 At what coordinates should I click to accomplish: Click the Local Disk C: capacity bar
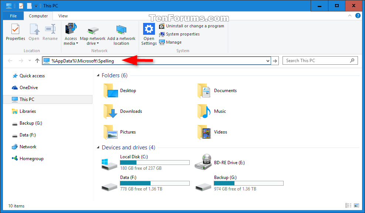pos(155,162)
